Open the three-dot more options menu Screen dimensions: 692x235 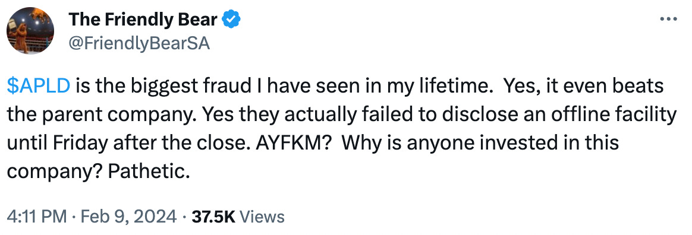(668, 20)
